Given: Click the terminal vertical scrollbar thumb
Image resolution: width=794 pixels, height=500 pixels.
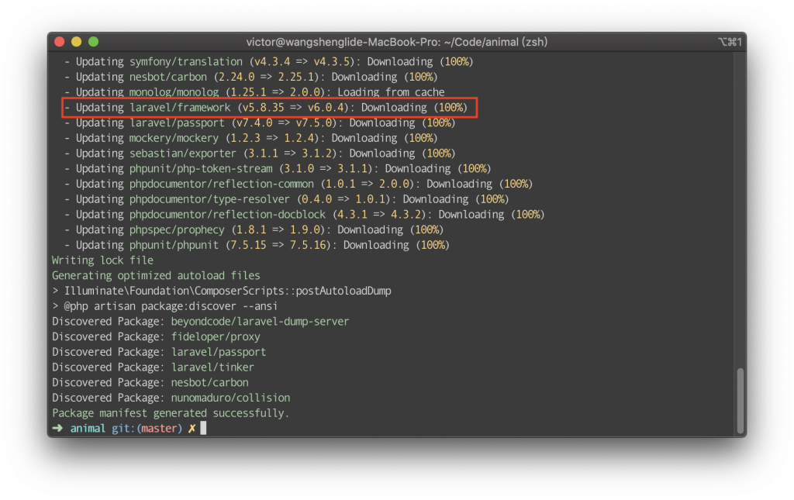Looking at the screenshot, I should tap(740, 401).
